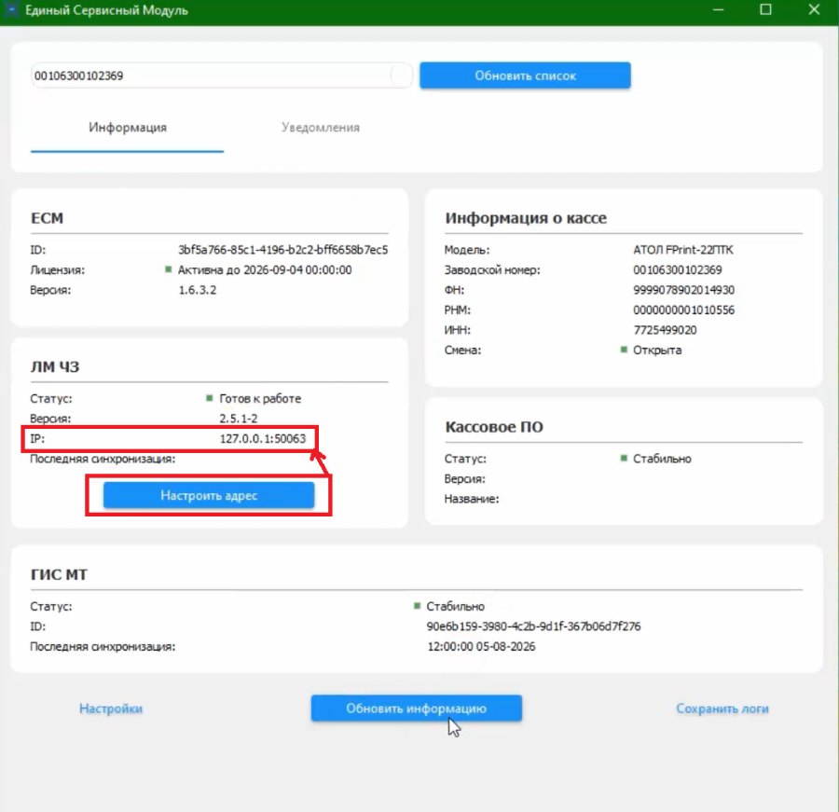The height and width of the screenshot is (812, 839).
Task: Click the IP address 127.0.0.1:50063
Action: pyautogui.click(x=263, y=438)
